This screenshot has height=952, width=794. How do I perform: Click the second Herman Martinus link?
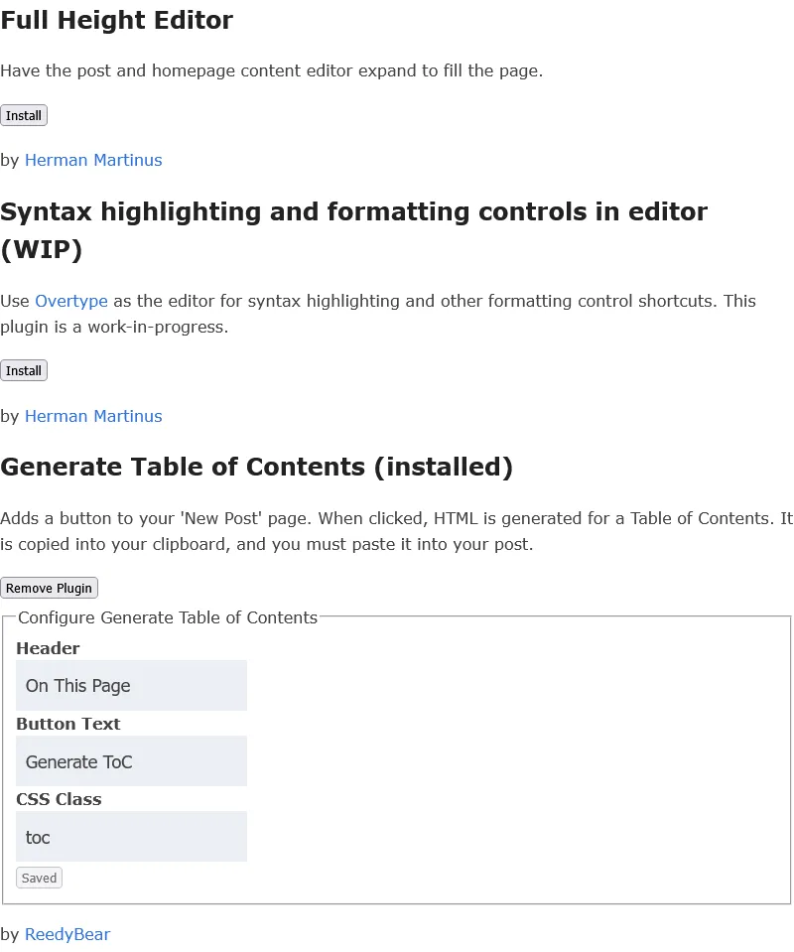tap(93, 416)
